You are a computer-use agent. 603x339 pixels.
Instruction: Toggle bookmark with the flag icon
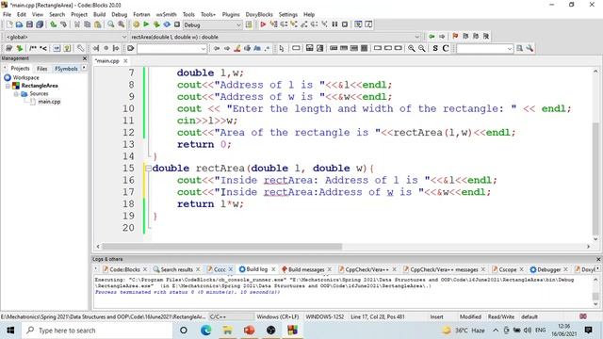(x=455, y=36)
